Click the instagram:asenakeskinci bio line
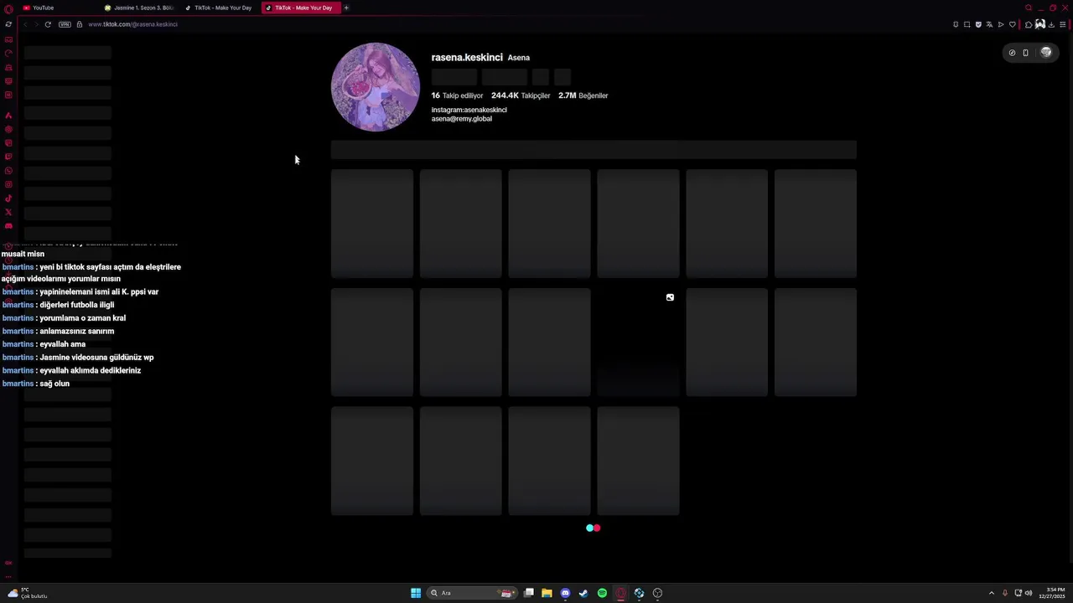The image size is (1073, 603). click(x=469, y=110)
